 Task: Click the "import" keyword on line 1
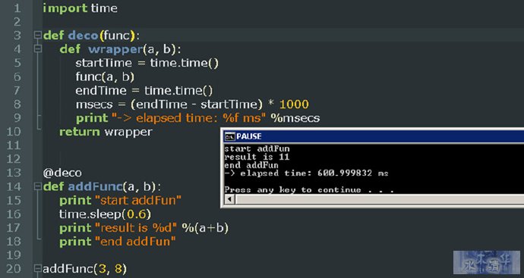coord(65,8)
